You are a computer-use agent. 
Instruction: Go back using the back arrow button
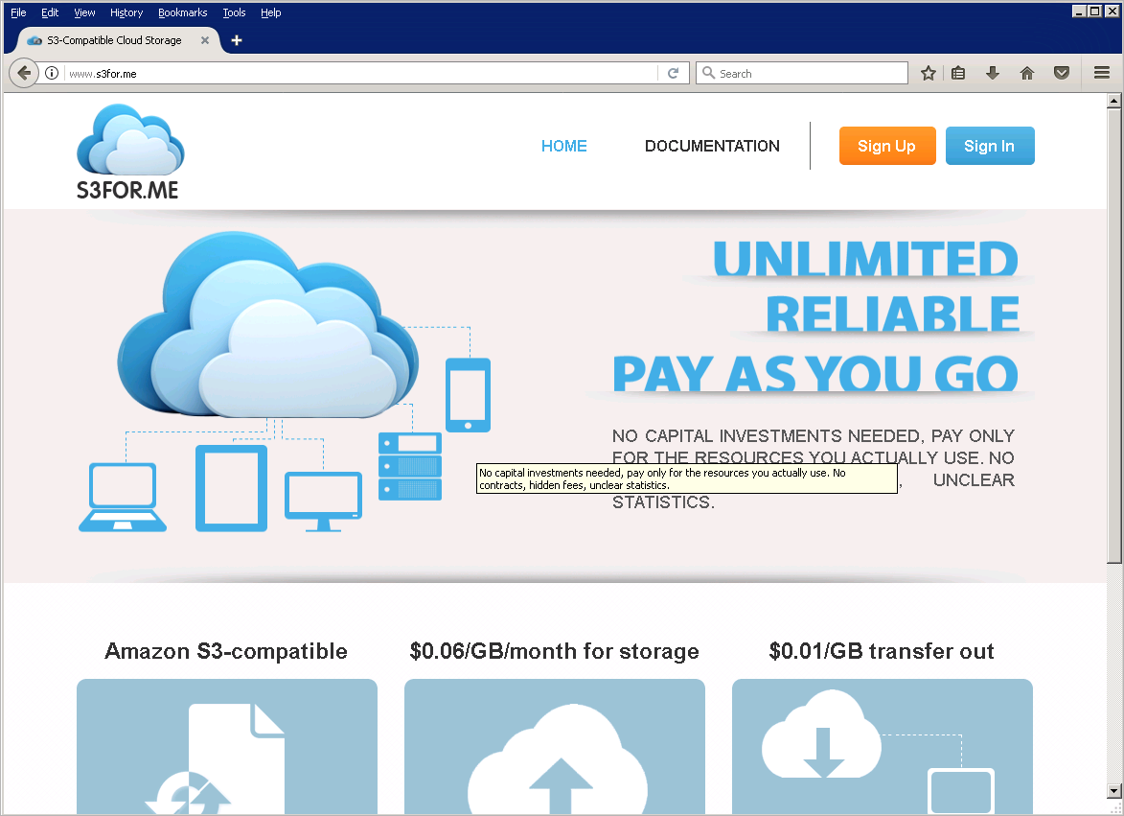[24, 73]
